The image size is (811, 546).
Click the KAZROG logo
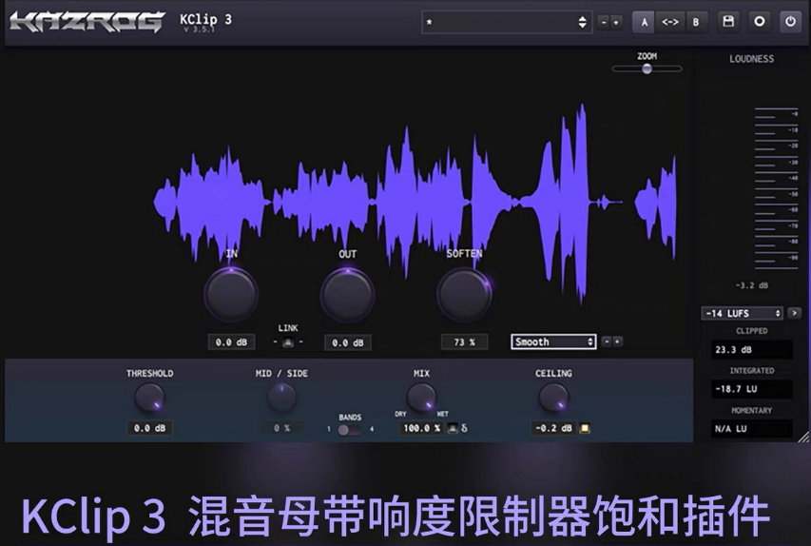point(87,22)
